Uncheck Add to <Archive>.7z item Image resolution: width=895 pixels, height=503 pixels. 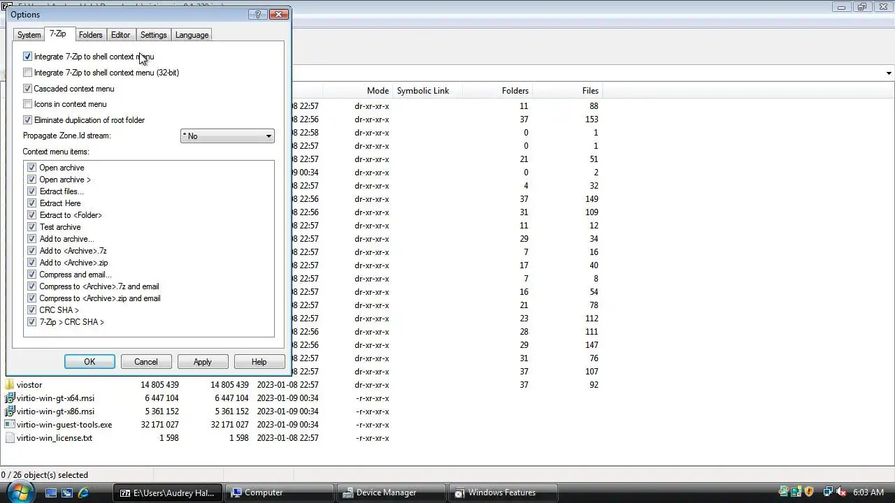31,251
